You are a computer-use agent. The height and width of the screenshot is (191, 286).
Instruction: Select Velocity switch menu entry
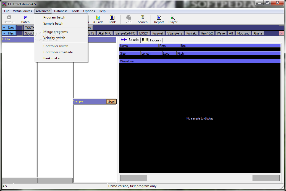coord(61,38)
